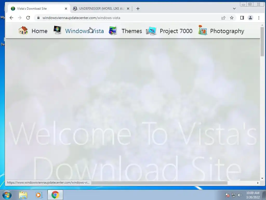Click the Show desktop button
This screenshot has height=200, width=266.
pos(264,195)
